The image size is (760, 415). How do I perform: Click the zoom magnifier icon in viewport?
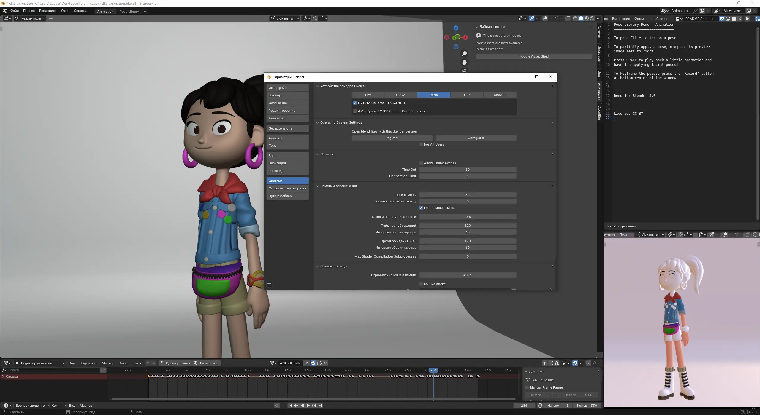pyautogui.click(x=464, y=54)
